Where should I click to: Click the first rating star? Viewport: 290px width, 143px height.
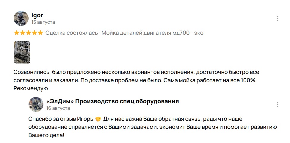(x=17, y=33)
